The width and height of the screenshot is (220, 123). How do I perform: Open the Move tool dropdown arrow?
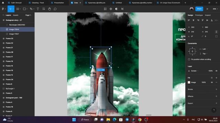click(x=13, y=9)
